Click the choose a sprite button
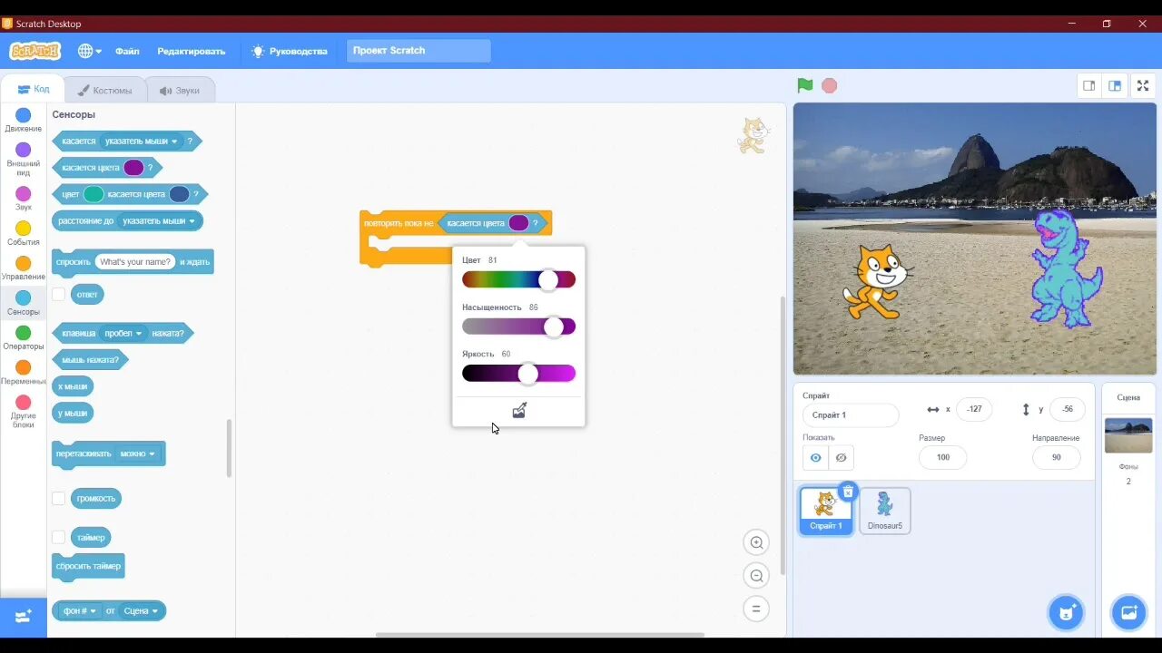Image resolution: width=1162 pixels, height=653 pixels. [x=1066, y=612]
